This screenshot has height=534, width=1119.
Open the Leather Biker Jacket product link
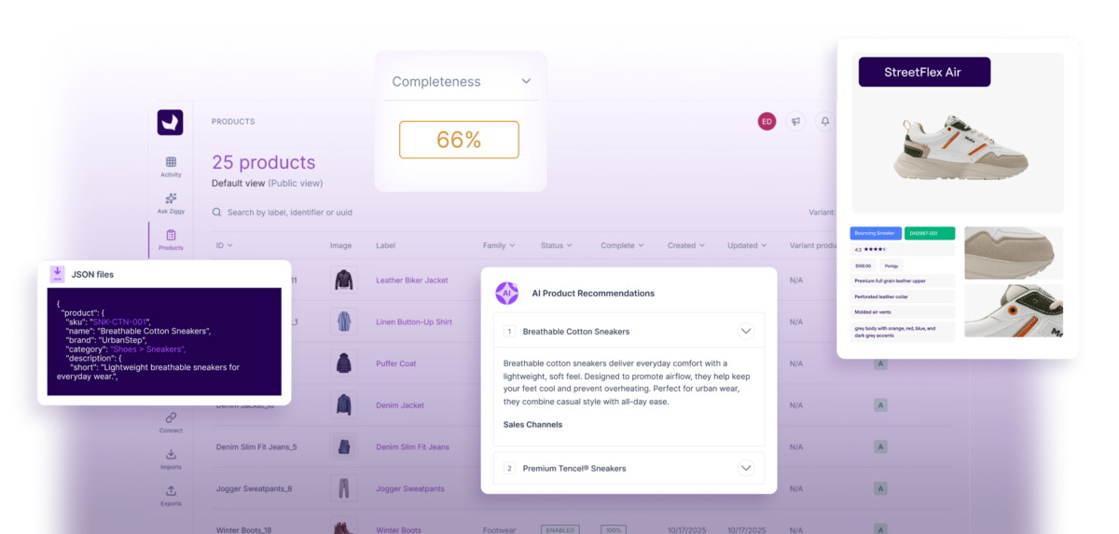pos(412,280)
